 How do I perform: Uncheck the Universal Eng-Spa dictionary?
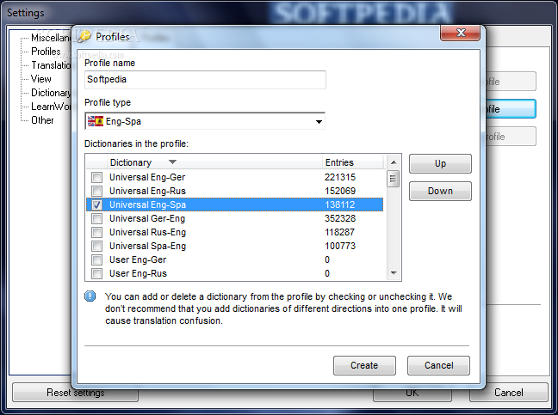tap(96, 204)
